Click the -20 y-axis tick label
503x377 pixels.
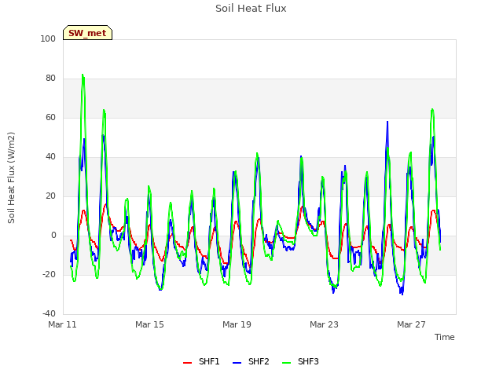(49, 274)
